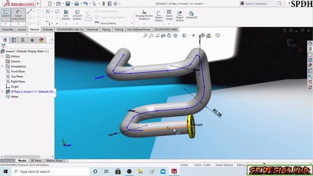Screen dimensions: 313x176
Task: Click the Undo icon
Action: click(x=86, y=3)
